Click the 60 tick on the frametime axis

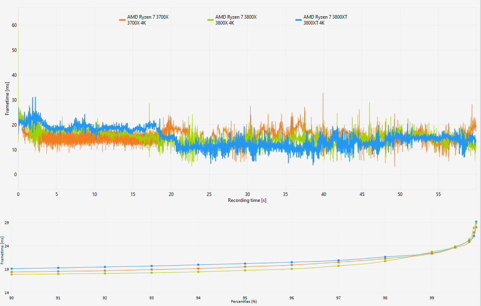pos(14,25)
